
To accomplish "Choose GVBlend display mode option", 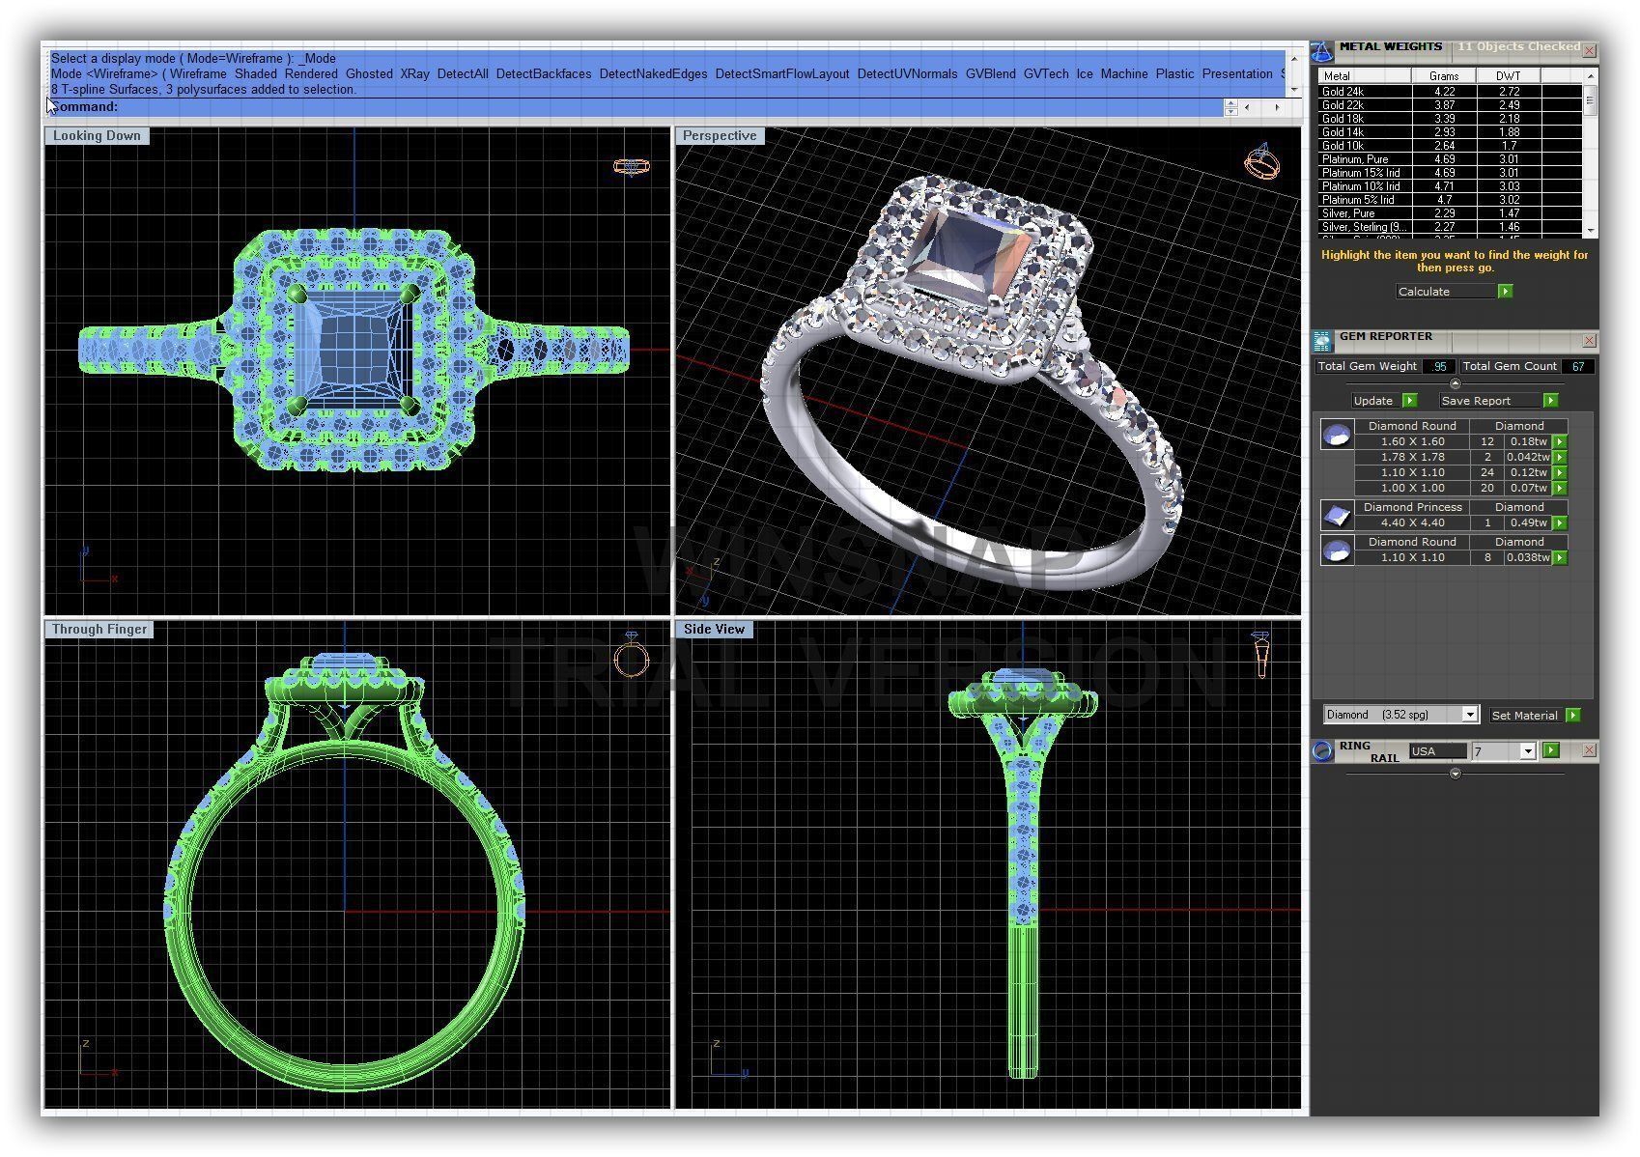I will click(990, 73).
